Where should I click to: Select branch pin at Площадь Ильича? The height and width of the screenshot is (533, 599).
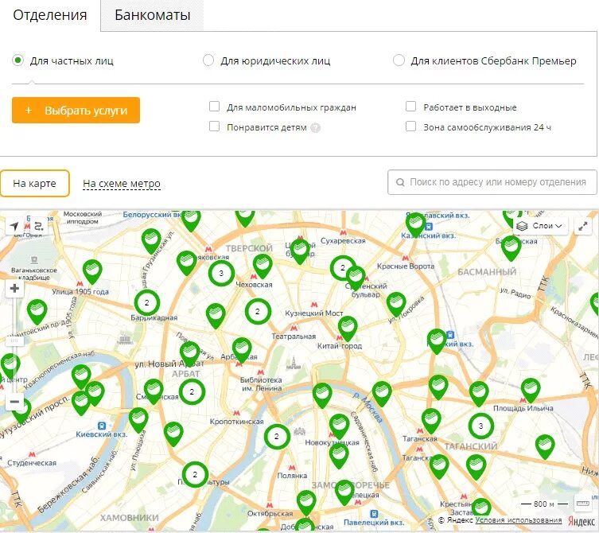coord(531,390)
